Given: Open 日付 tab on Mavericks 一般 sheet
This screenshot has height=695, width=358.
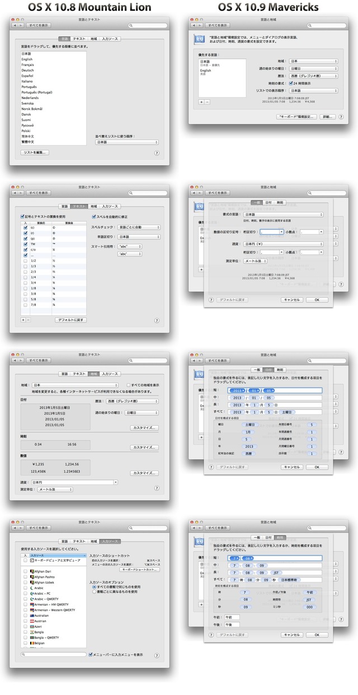Looking at the screenshot, I should point(268,203).
